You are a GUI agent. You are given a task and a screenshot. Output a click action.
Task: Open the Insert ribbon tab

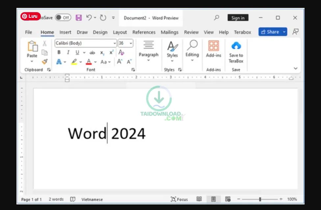click(x=65, y=32)
